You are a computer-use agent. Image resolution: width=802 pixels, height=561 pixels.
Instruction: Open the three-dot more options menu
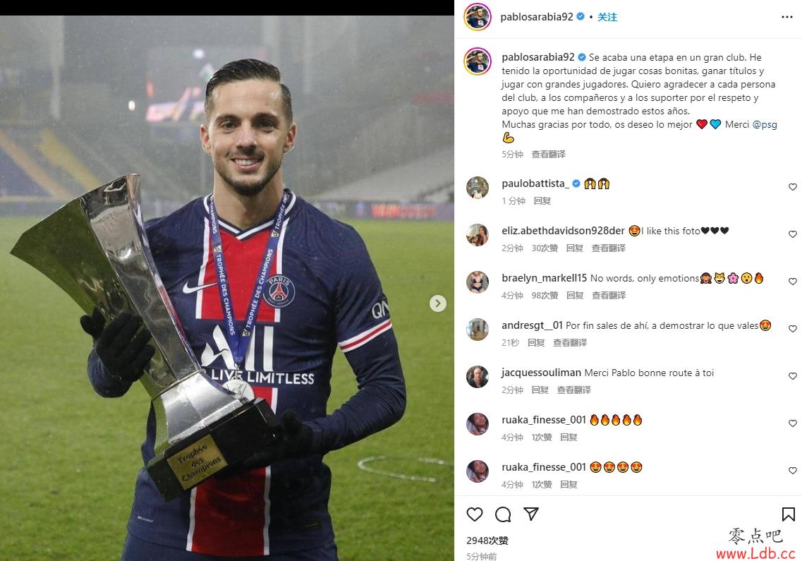[787, 17]
